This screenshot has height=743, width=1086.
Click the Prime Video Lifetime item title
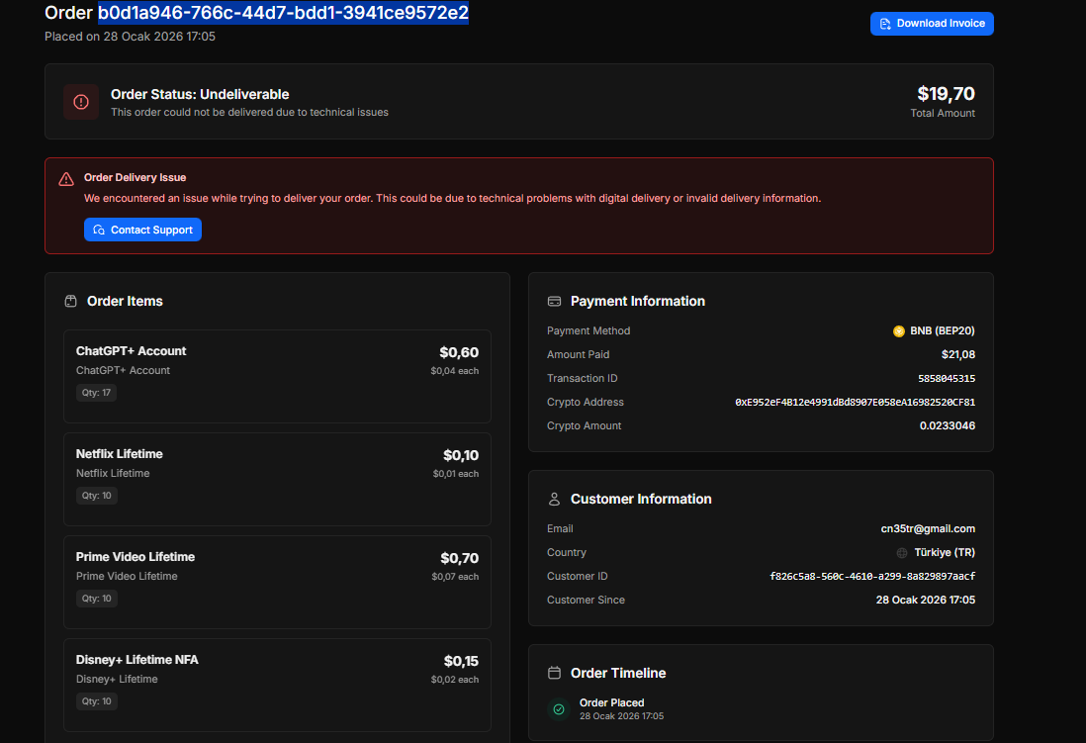point(136,557)
